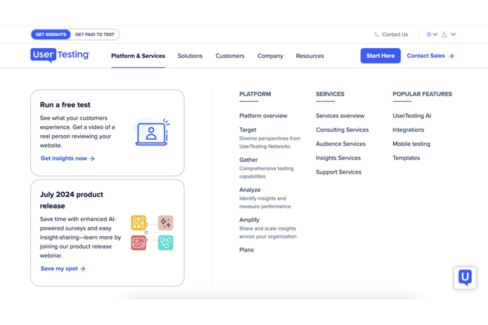This screenshot has width=488, height=325.
Task: Open Insights Services link
Action: point(338,158)
